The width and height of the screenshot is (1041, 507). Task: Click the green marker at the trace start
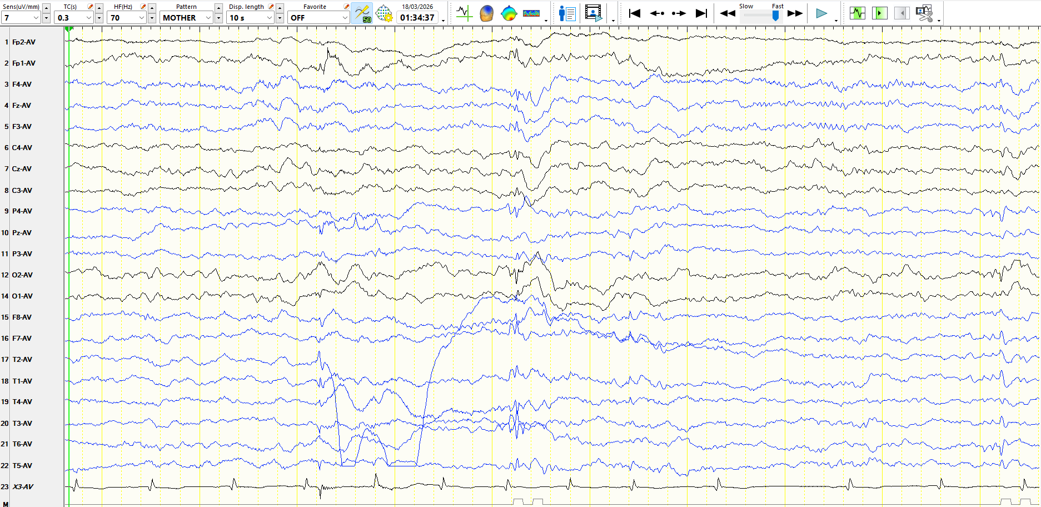pyautogui.click(x=69, y=29)
